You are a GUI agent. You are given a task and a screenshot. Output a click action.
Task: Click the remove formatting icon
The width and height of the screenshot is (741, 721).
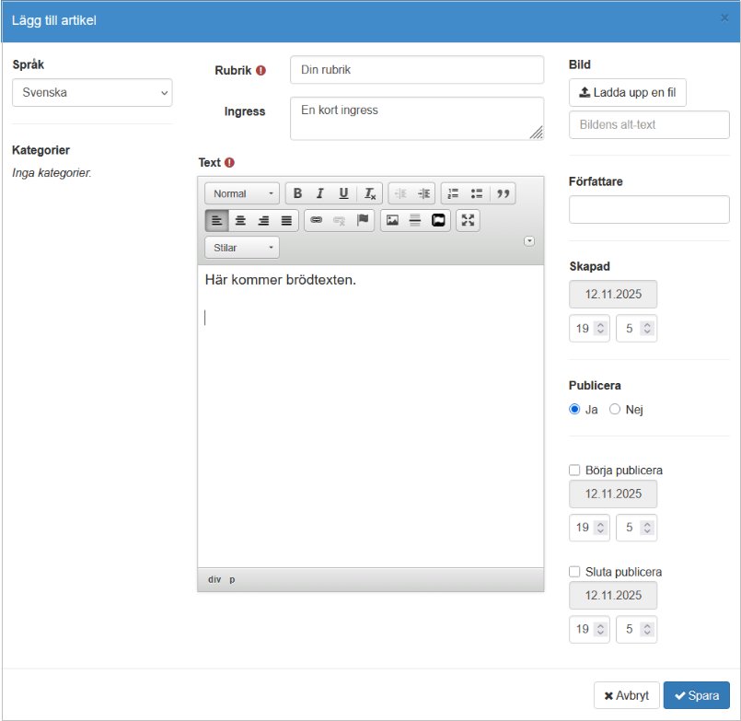370,193
